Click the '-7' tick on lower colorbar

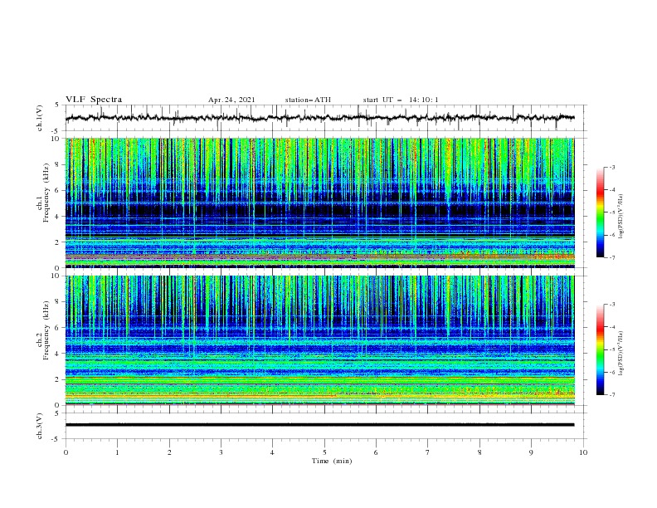pos(611,395)
